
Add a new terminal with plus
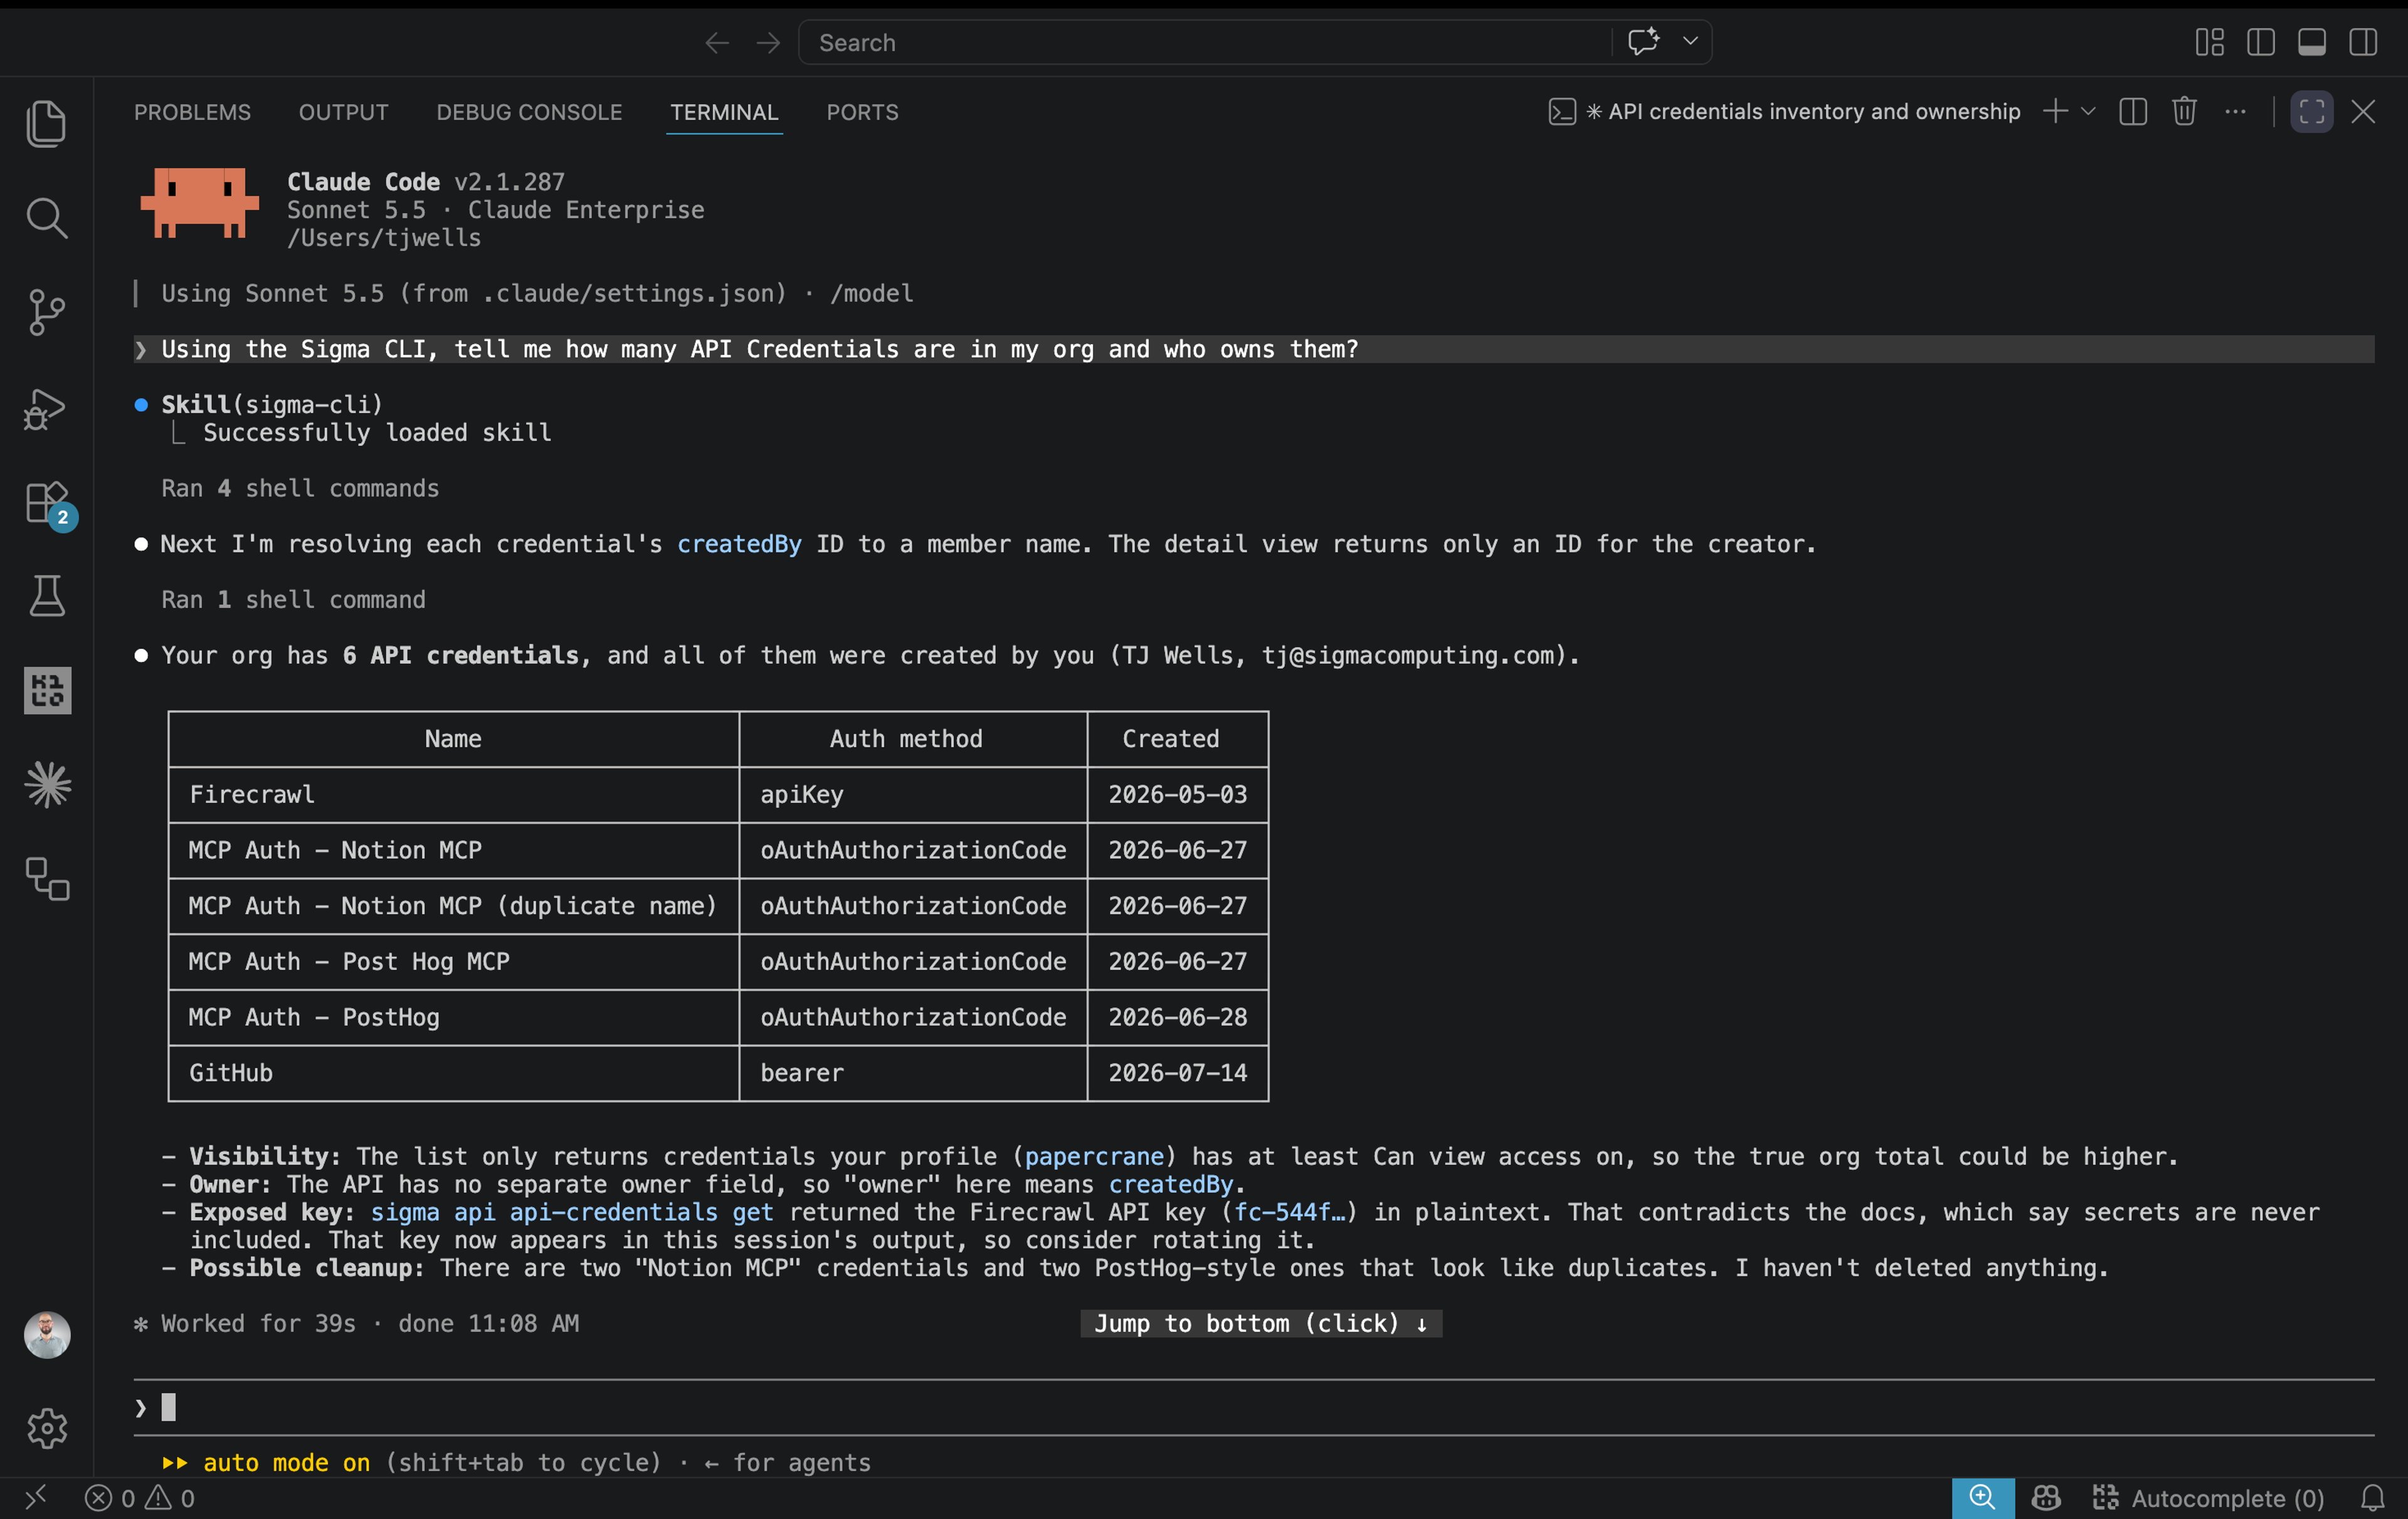click(x=2055, y=111)
